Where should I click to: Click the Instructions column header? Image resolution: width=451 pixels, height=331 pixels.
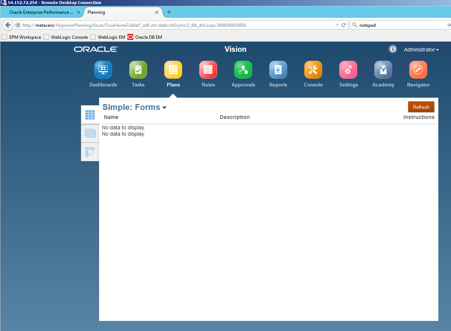click(419, 117)
